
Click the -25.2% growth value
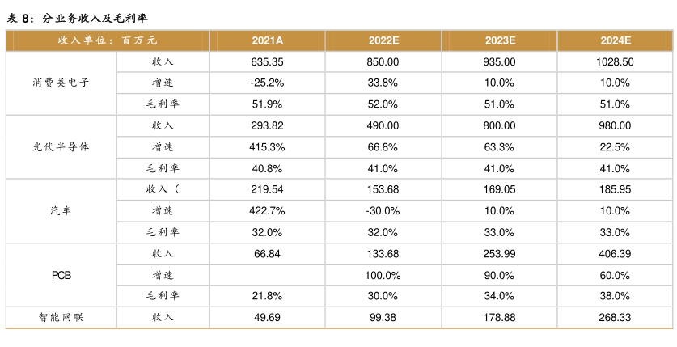point(267,83)
